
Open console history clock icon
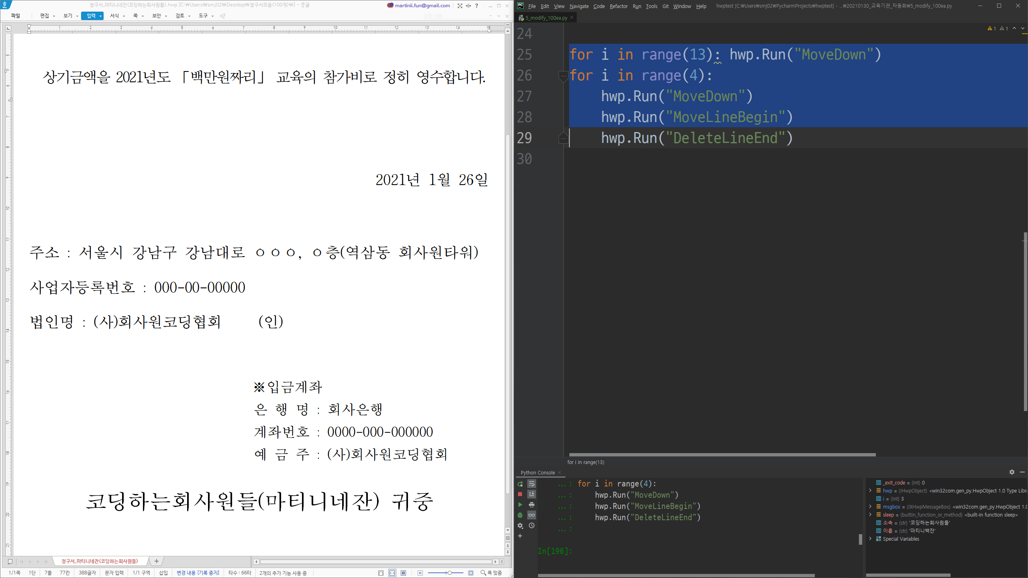[532, 525]
